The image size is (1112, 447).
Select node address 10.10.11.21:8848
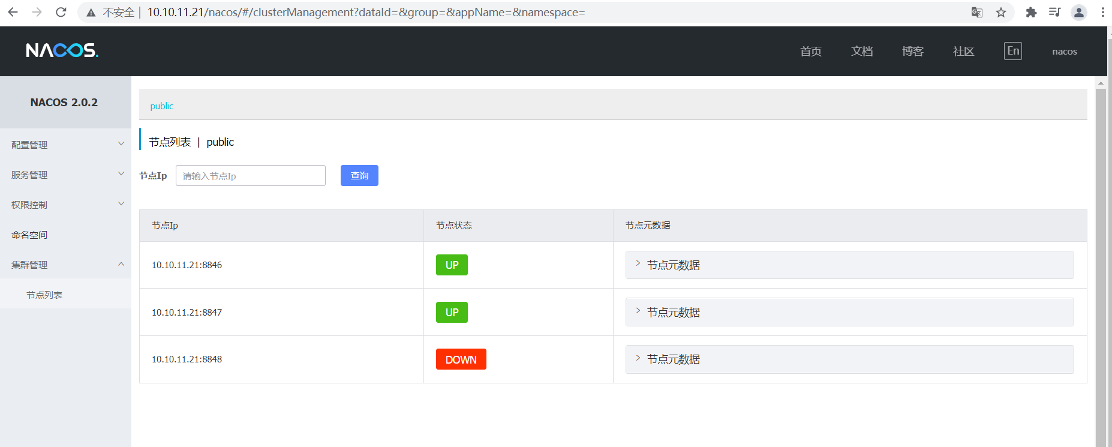187,359
